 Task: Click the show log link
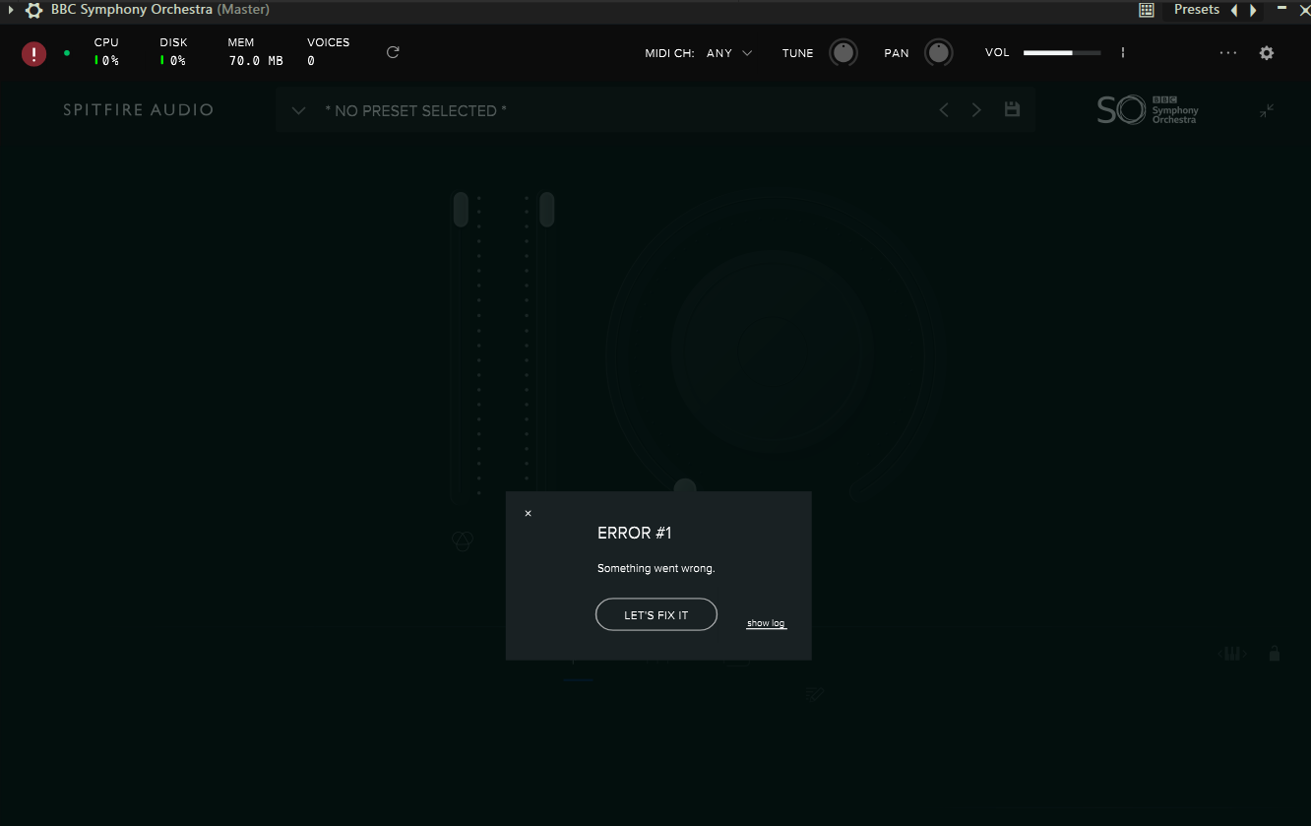coord(766,623)
